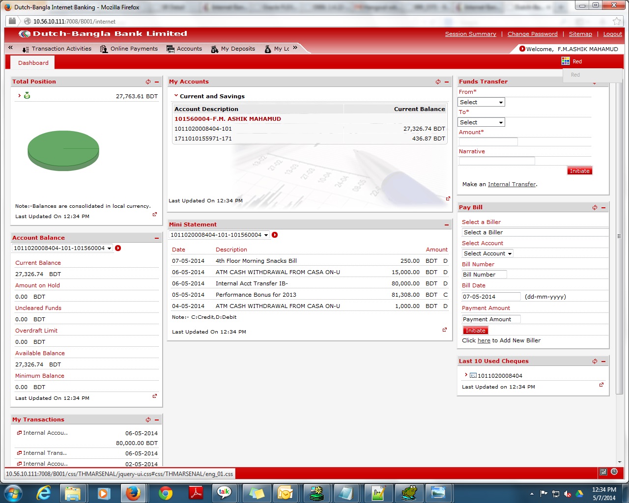The image size is (629, 503).
Task: Click the Bill Number input field
Action: pos(484,275)
